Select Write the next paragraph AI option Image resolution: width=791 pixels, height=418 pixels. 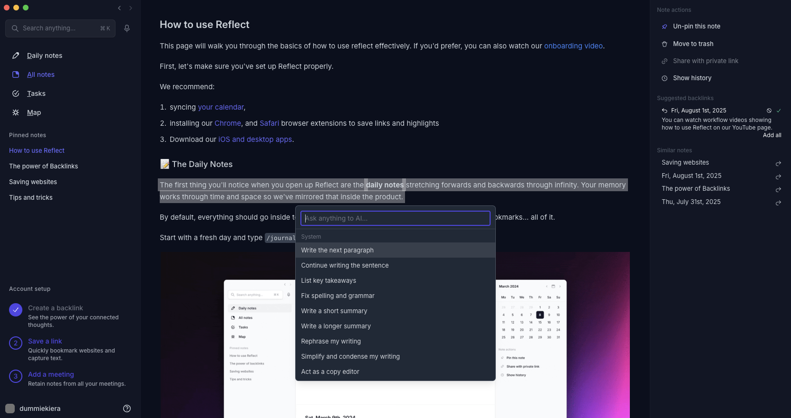point(395,250)
